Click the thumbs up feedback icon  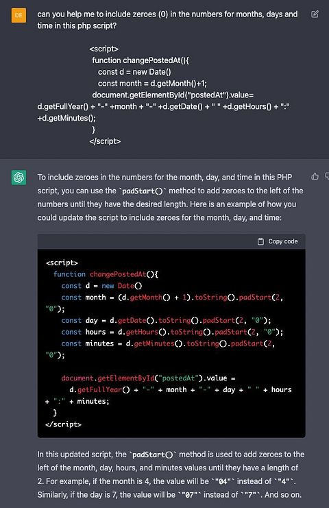coord(315,176)
